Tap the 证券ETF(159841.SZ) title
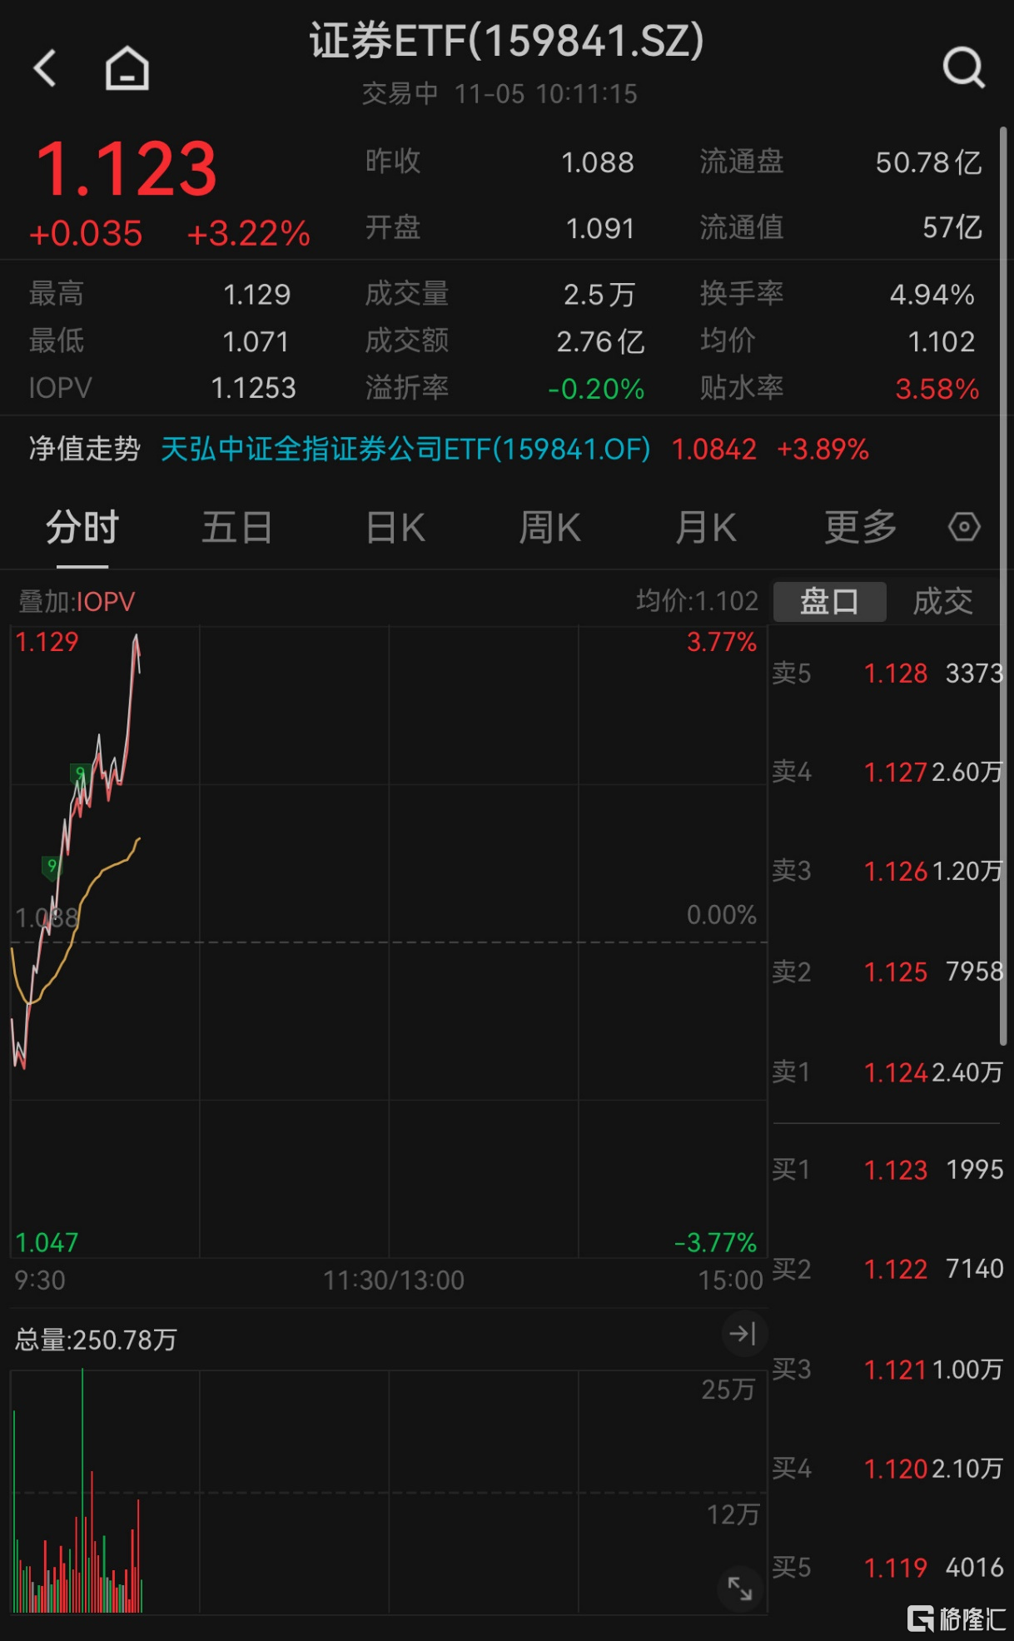1014x1641 pixels. point(506,41)
